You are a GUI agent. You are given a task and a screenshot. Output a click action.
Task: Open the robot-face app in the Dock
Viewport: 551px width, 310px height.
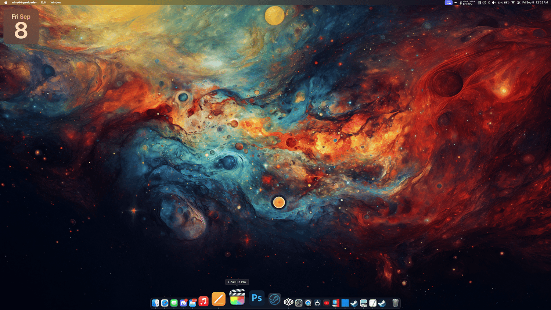[317, 303]
